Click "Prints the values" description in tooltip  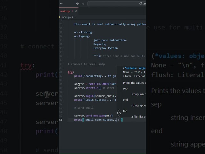134,83
